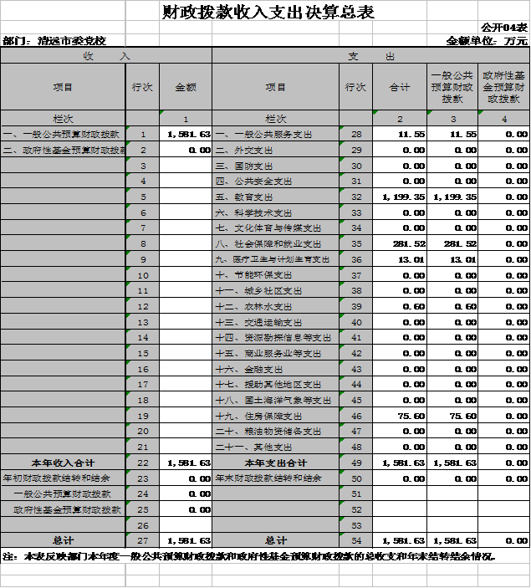
Task: Click the 部门：清远市委党校 cell
Action: 54,40
